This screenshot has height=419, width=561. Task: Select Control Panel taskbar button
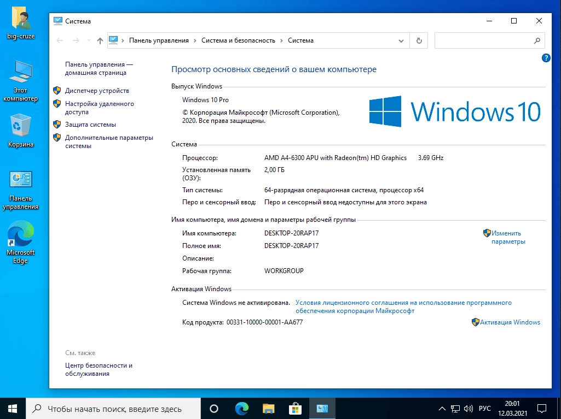(322, 408)
